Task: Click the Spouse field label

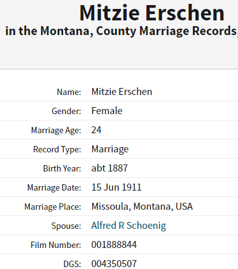Action: coord(66,226)
